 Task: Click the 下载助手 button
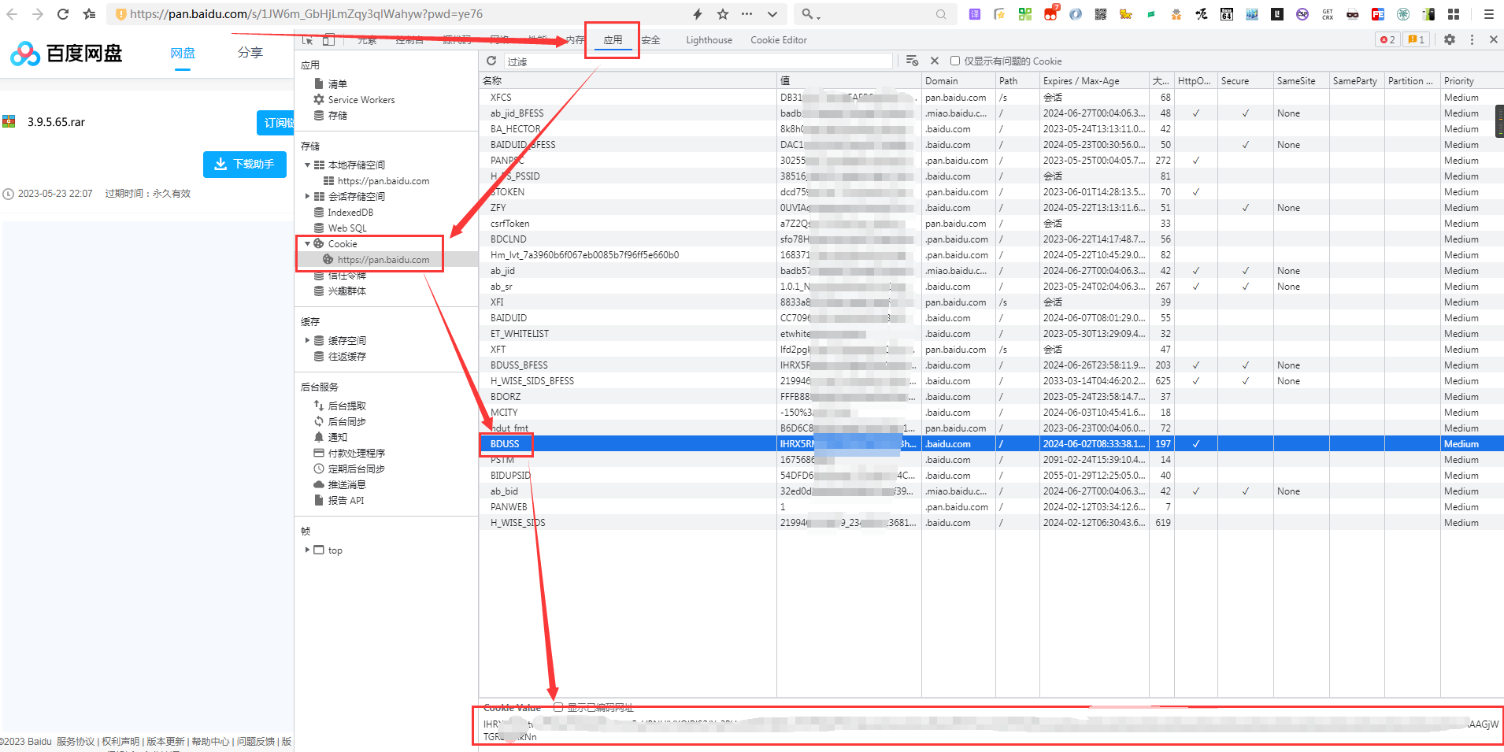(245, 164)
